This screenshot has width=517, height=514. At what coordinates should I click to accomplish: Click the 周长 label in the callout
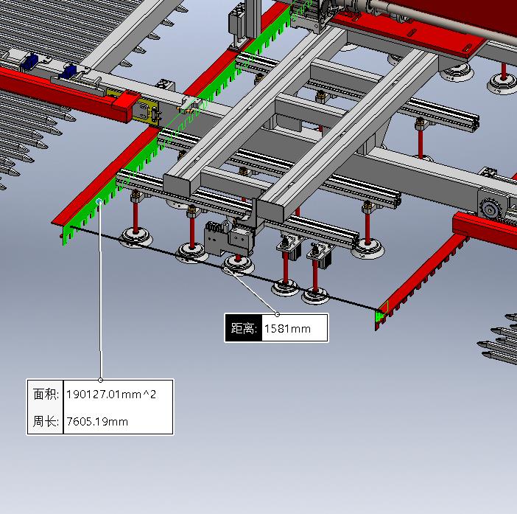point(46,422)
